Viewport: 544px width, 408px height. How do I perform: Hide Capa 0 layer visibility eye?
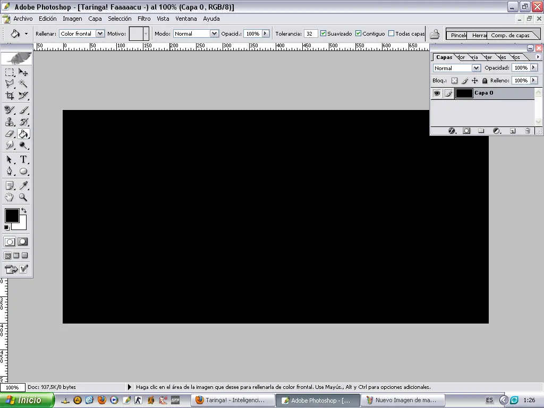click(437, 93)
